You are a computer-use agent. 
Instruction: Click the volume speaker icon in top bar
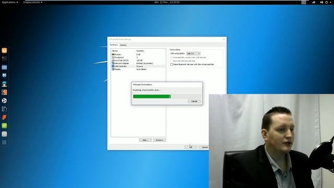tap(321, 2)
